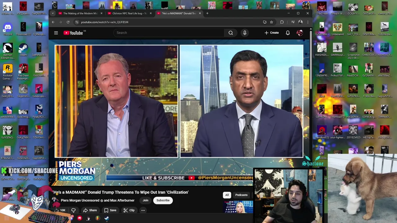Select the 'Podcasts' filter chip
Image resolution: width=397 pixels, height=223 pixels.
click(x=241, y=195)
